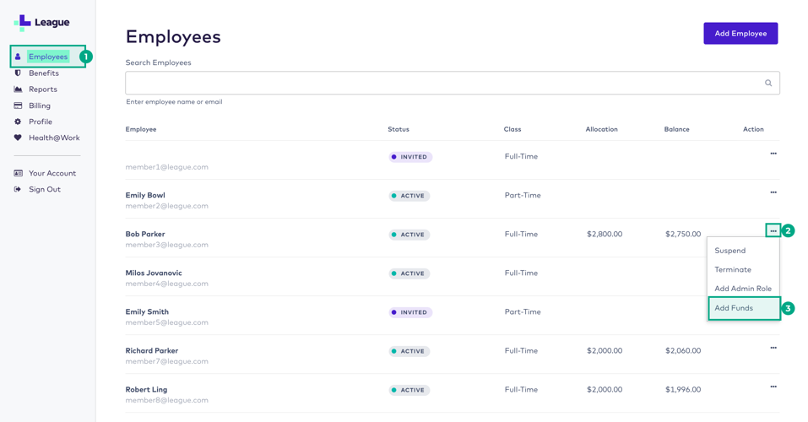The width and height of the screenshot is (808, 422).
Task: Click the Reports chart icon
Action: (18, 89)
